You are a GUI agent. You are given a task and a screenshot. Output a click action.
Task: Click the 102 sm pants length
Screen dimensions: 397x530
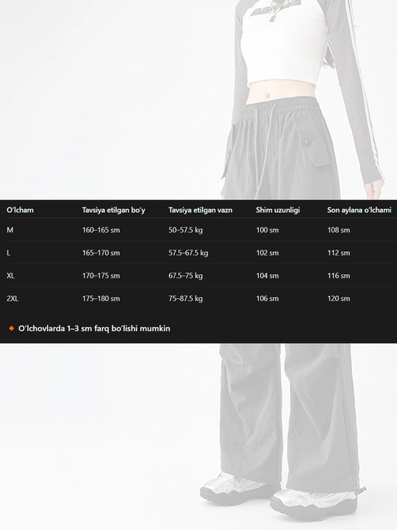(x=268, y=252)
